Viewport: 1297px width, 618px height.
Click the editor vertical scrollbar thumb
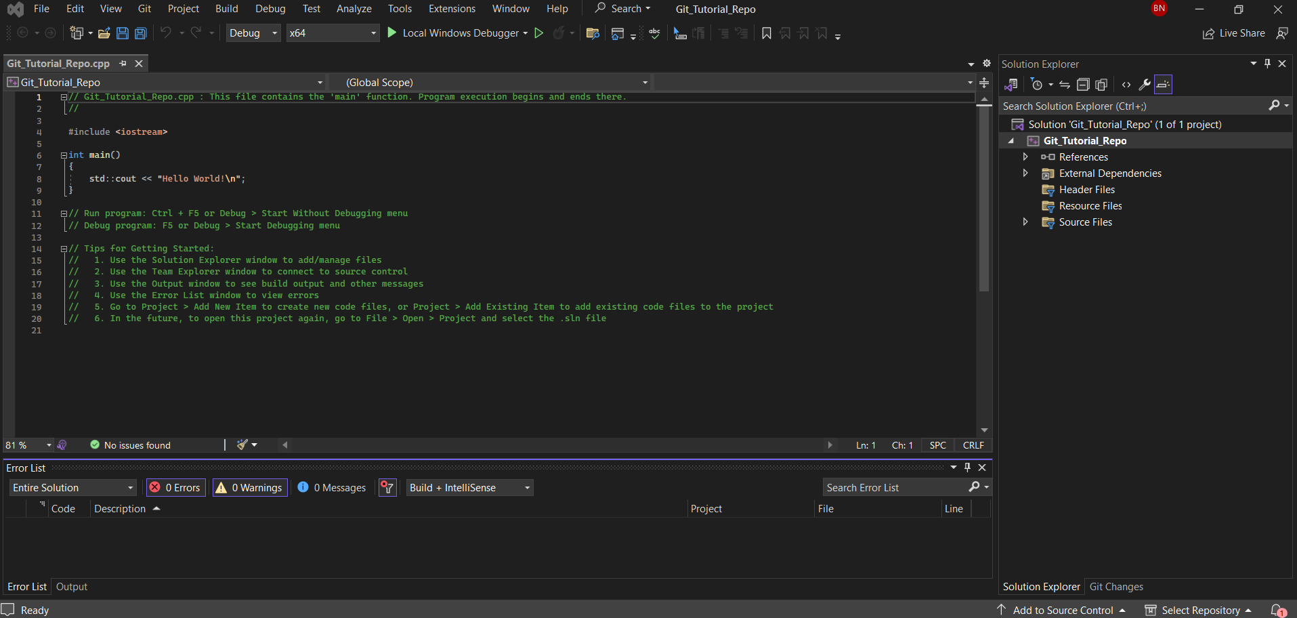tap(984, 199)
